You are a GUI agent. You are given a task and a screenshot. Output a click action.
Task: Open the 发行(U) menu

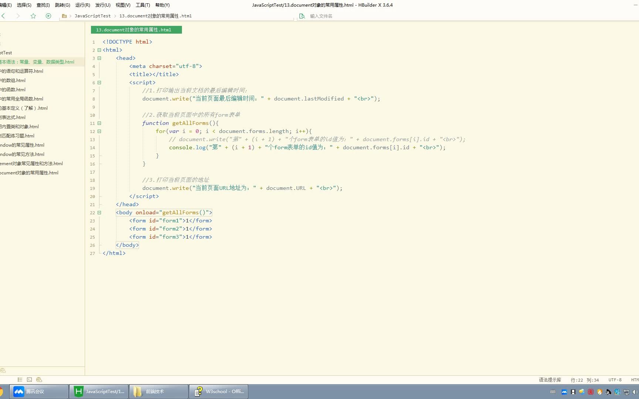[x=103, y=5]
